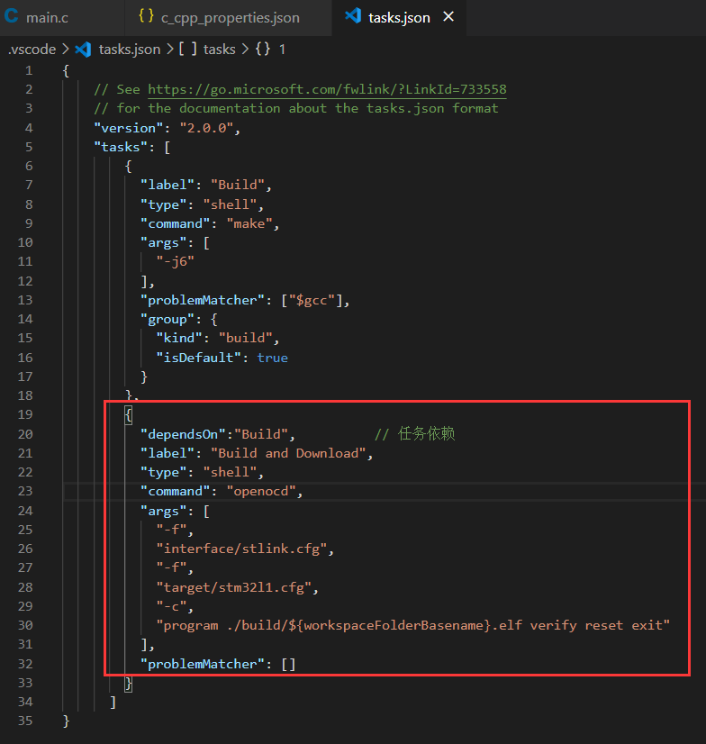Viewport: 706px width, 744px height.
Task: Click the "group" key on line 14
Action: (167, 320)
